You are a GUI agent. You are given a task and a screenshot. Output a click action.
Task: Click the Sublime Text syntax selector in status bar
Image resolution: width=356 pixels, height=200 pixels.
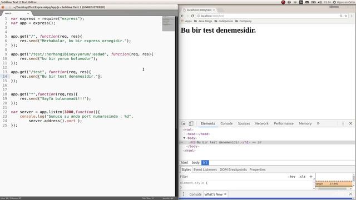(167, 198)
